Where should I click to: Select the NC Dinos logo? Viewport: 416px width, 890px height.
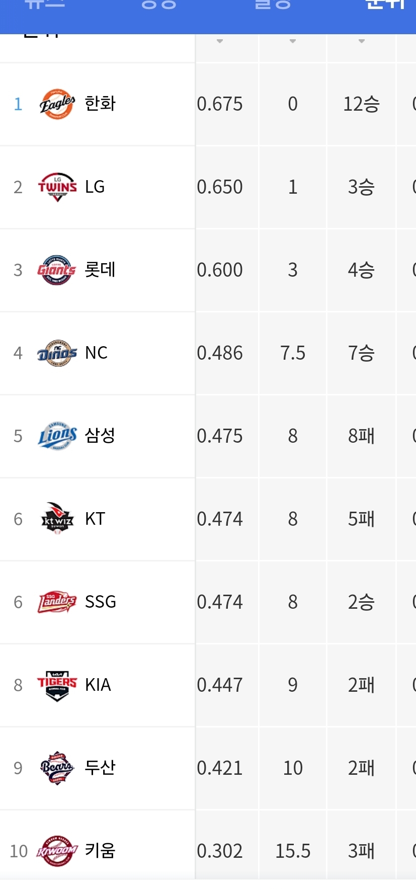57,353
